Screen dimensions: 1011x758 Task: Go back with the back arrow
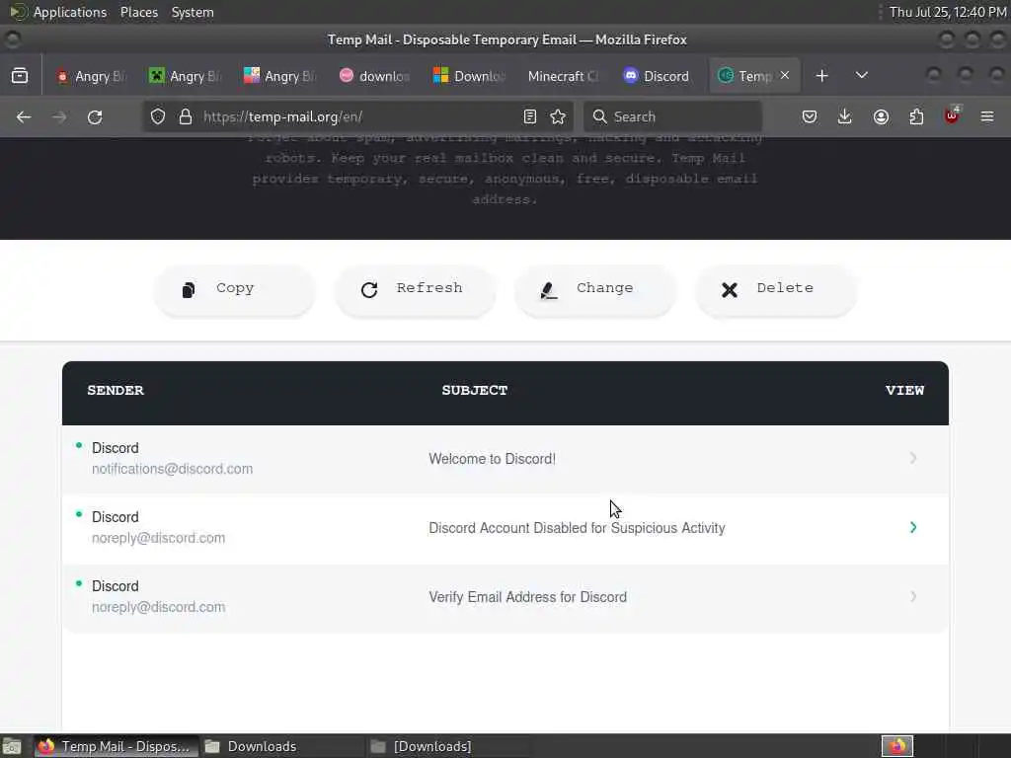(24, 116)
